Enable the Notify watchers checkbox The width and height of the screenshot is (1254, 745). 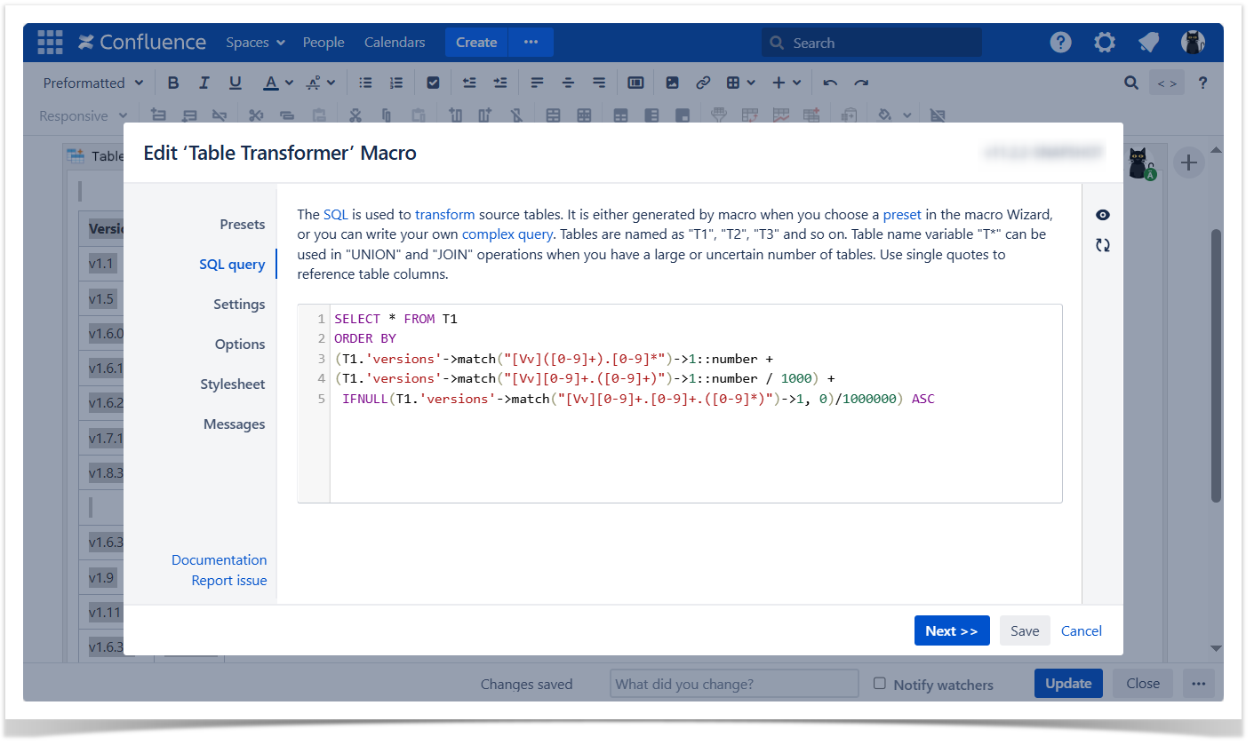[880, 683]
